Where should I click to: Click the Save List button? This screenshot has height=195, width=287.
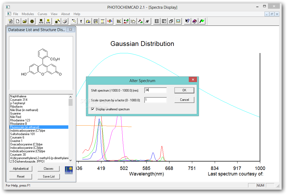(x=49, y=176)
